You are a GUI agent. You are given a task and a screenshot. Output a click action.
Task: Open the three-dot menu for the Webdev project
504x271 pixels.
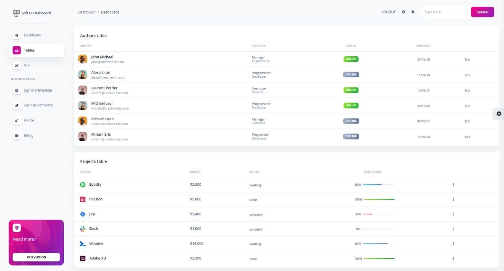coord(453,243)
